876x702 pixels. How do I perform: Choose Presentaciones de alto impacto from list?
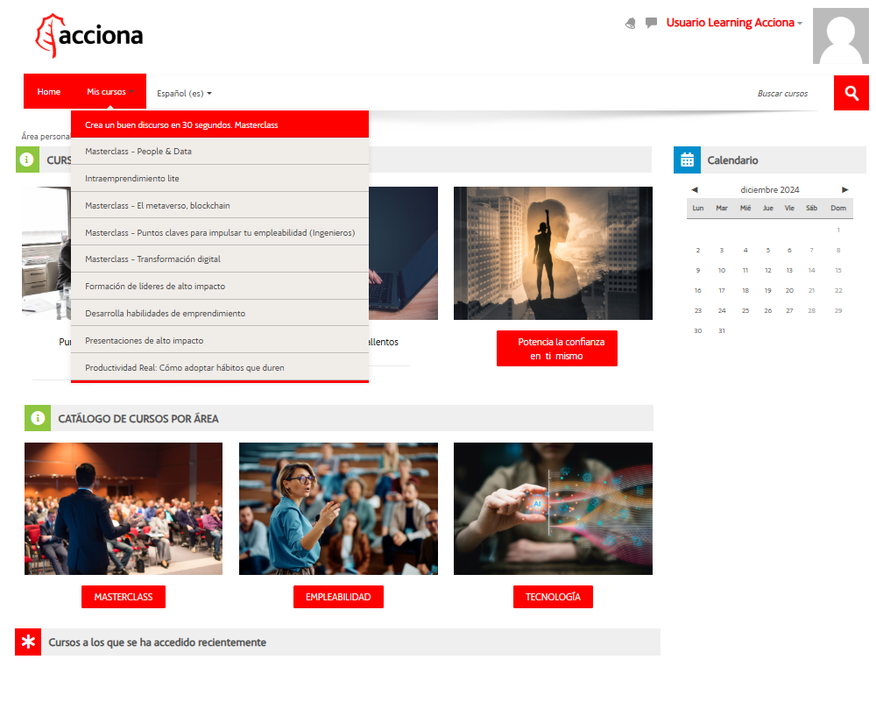(x=144, y=340)
